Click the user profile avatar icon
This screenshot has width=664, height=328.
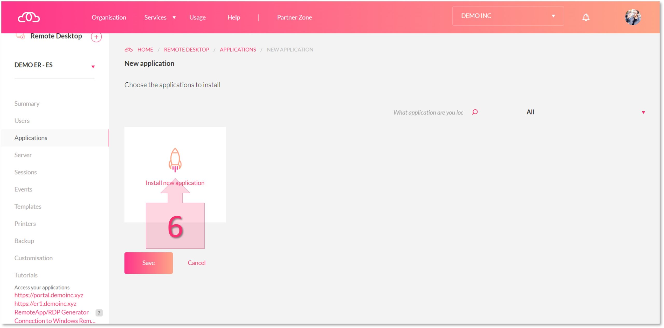pos(633,17)
